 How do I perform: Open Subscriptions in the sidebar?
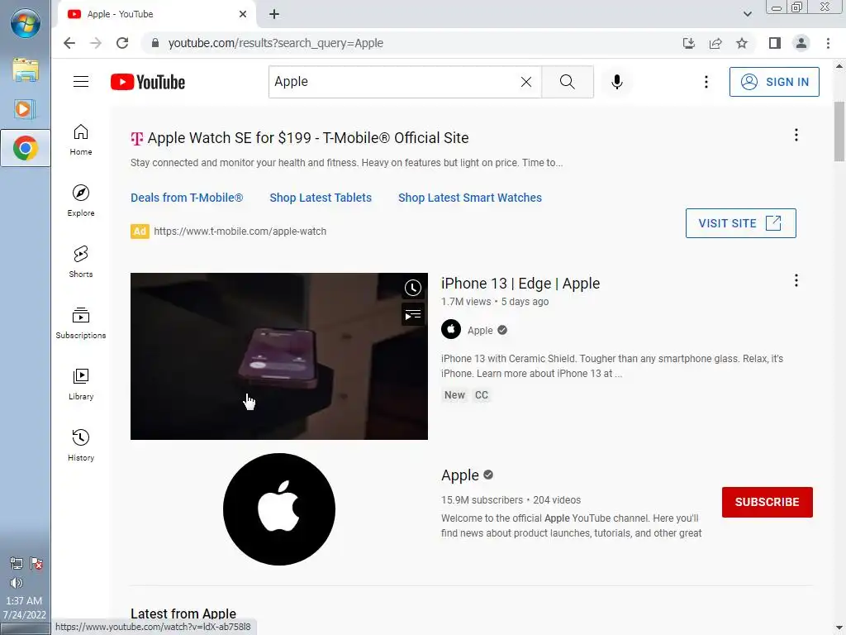pos(81,323)
